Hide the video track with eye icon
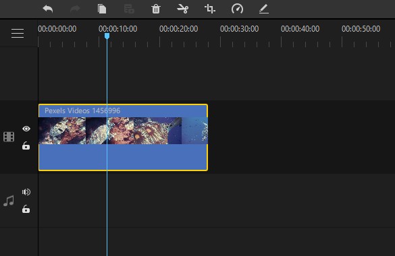The image size is (395, 256). click(26, 129)
